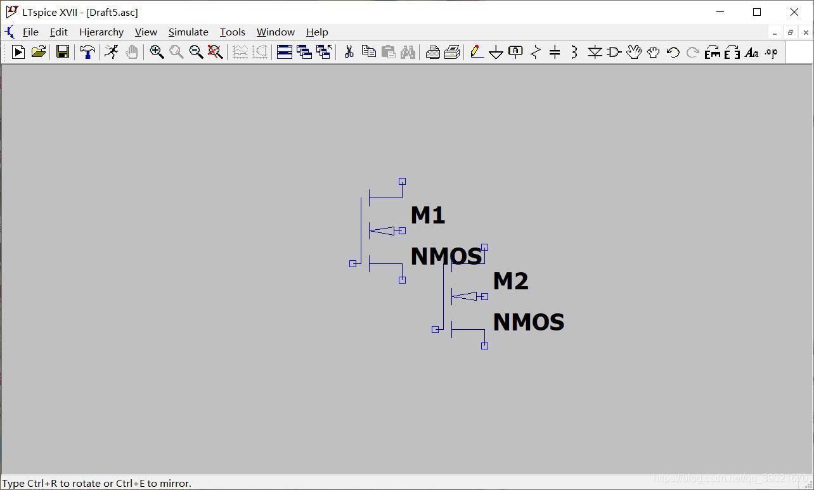Open the Window menu
Viewport: 814px width, 490px height.
click(276, 32)
